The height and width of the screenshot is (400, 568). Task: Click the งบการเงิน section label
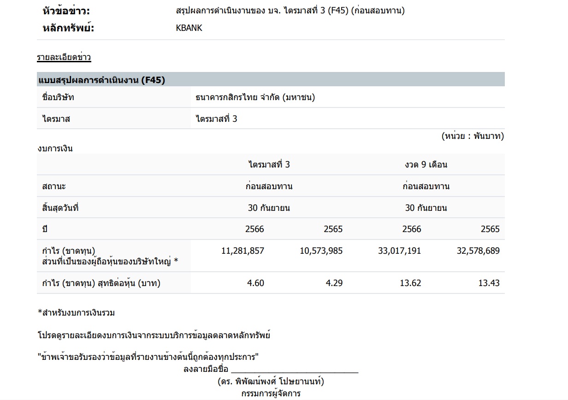pyautogui.click(x=55, y=149)
